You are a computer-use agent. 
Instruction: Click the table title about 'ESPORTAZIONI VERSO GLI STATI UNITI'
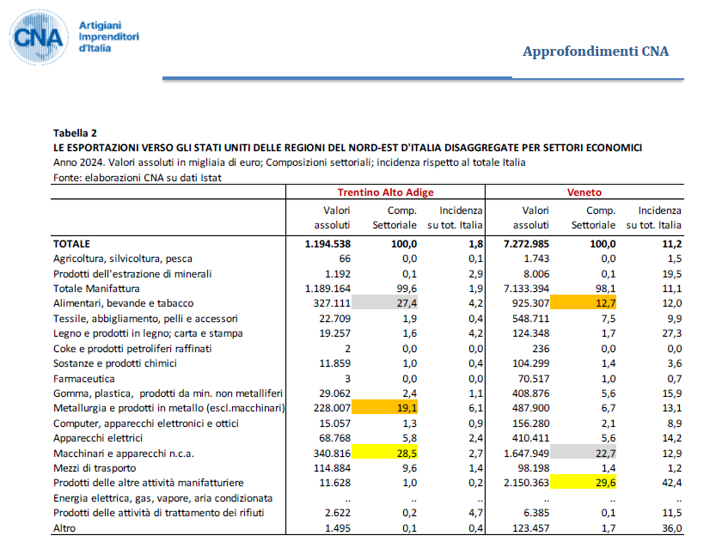click(x=347, y=148)
